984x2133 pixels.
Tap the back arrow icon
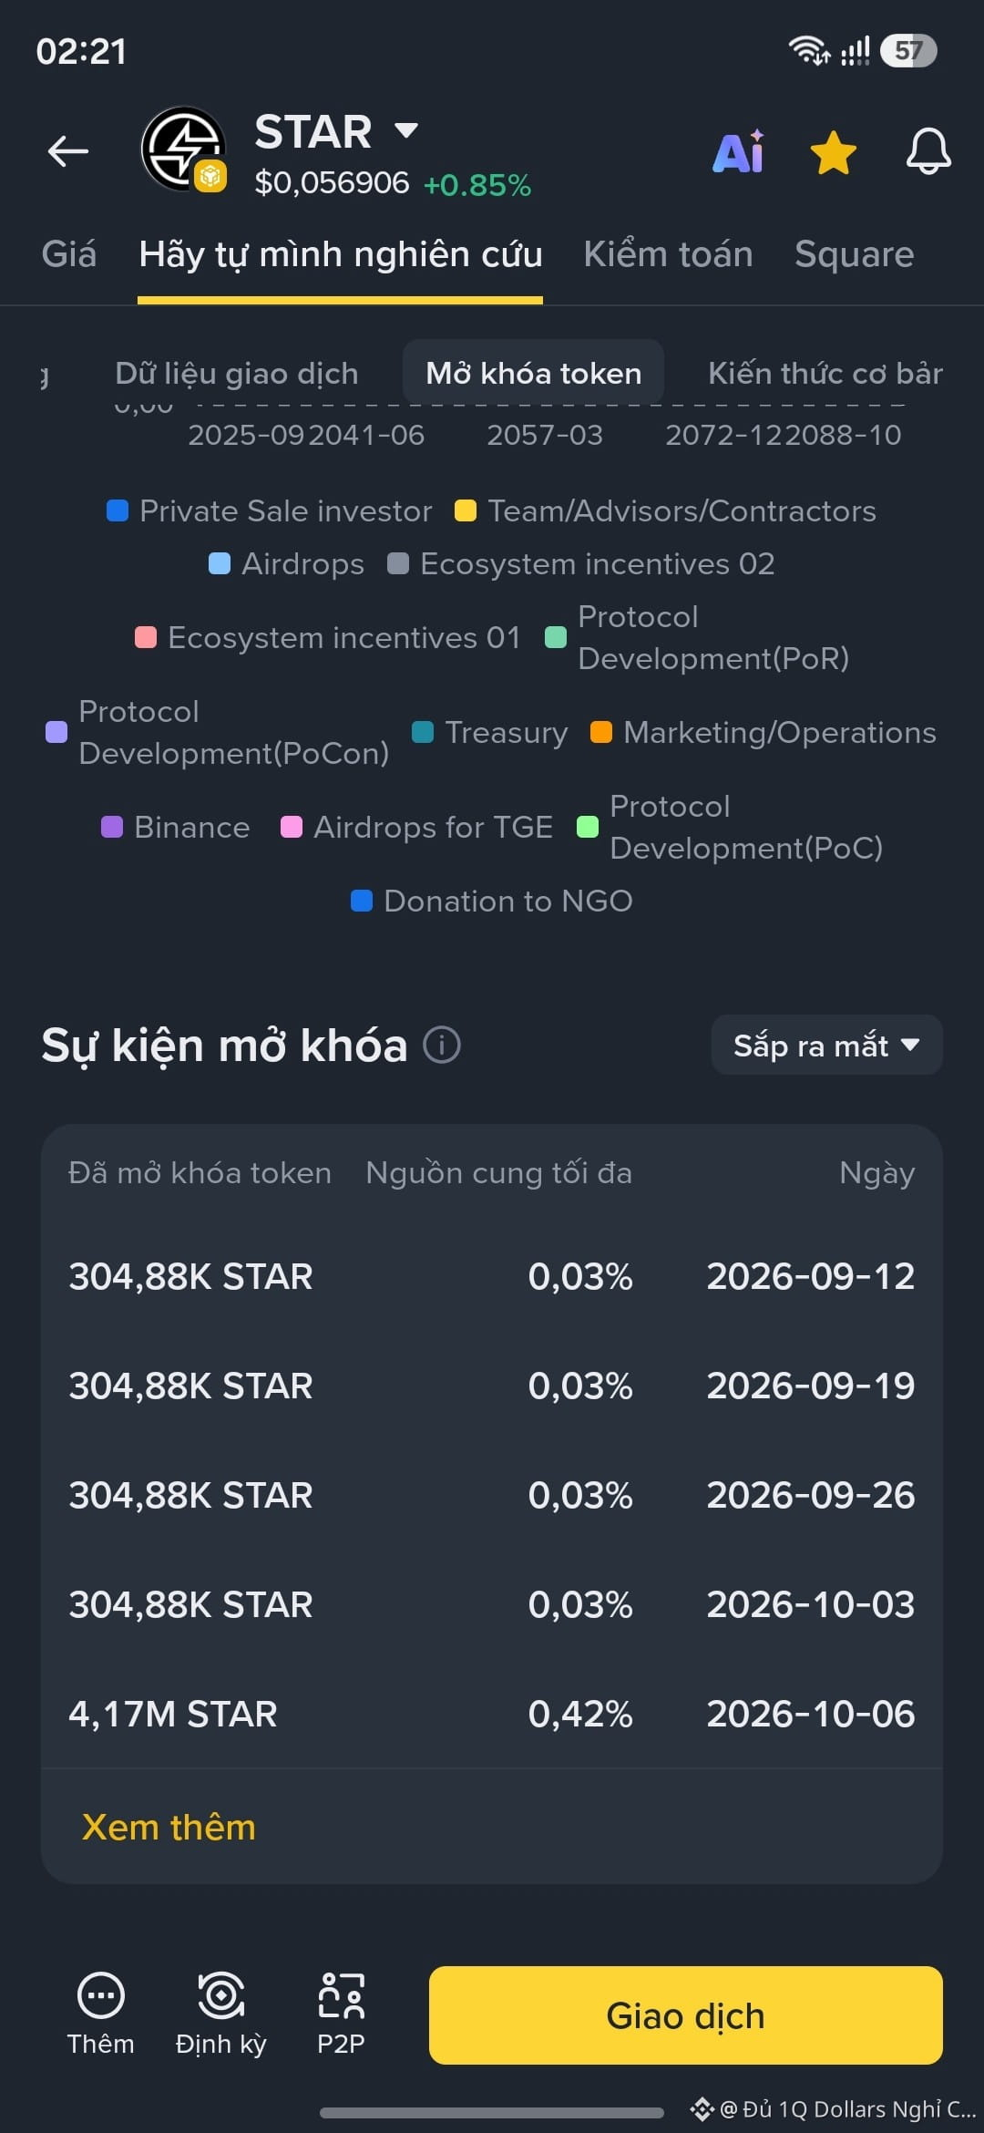click(68, 151)
